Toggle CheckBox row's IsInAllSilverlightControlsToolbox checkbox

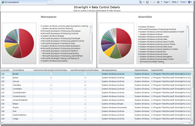[x=85, y=85]
